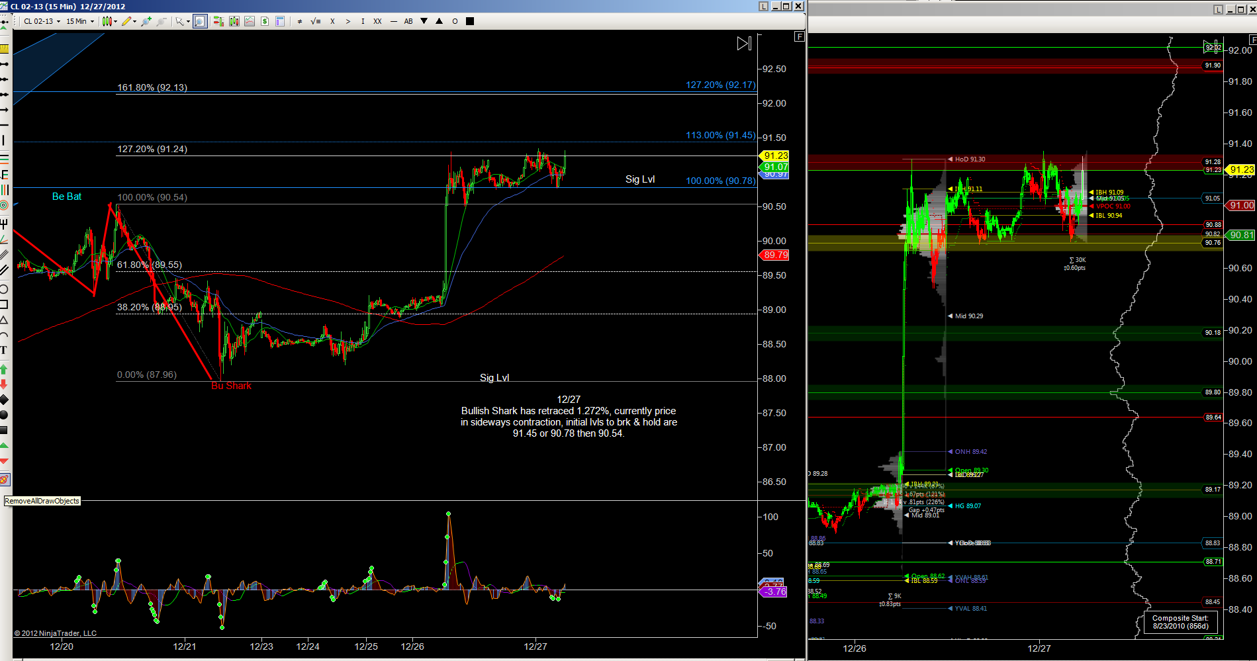Open the Data Series candlestick icon
The image size is (1257, 661).
tap(234, 21)
